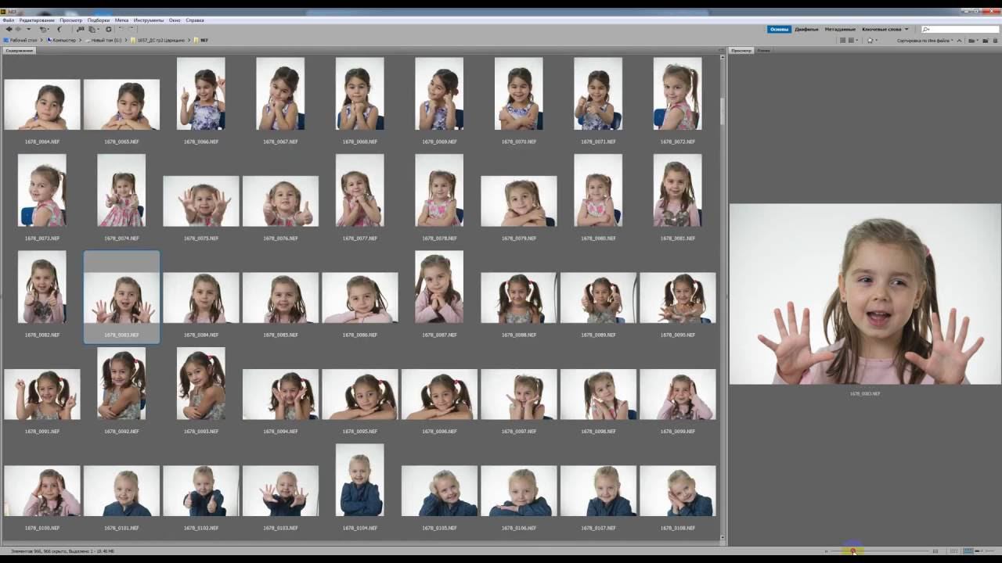Viewport: 1002px width, 563px height.
Task: Click the NEF folder breadcrumb
Action: [x=201, y=40]
